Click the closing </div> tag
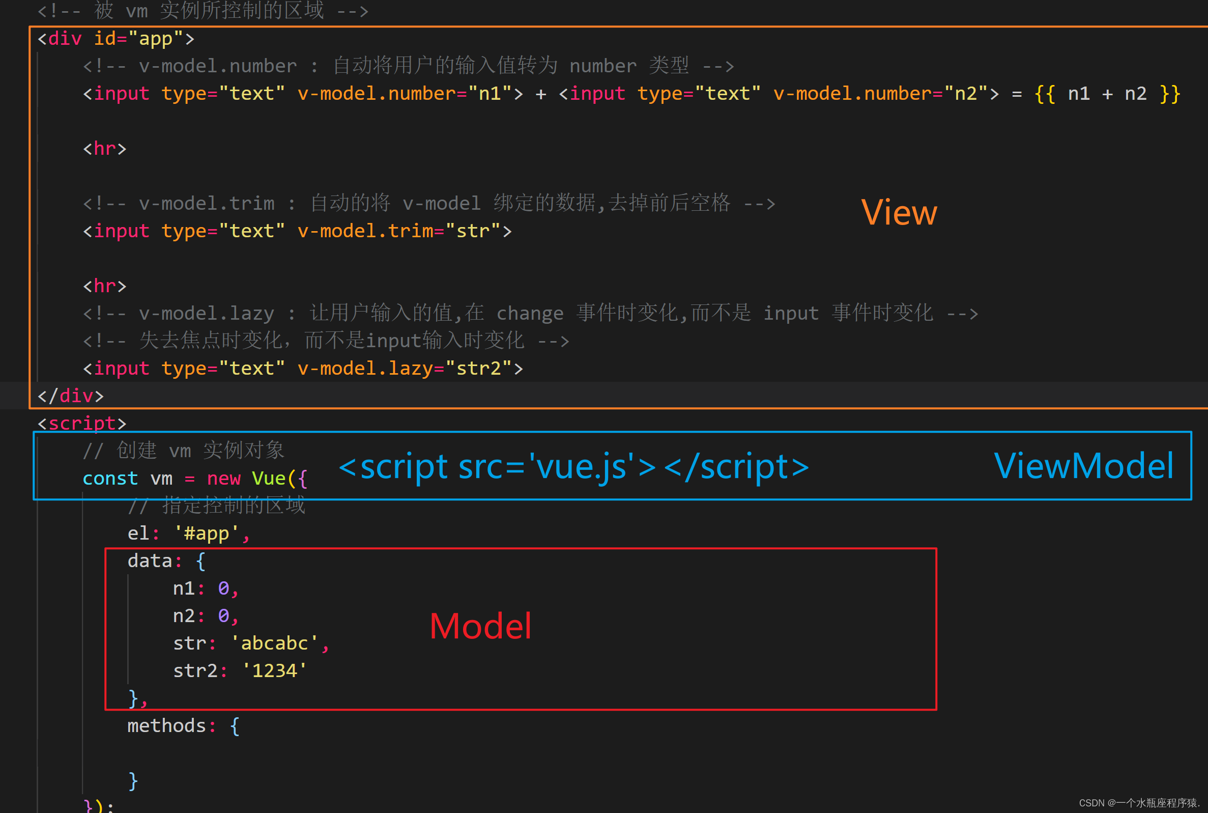This screenshot has width=1208, height=813. pos(71,396)
